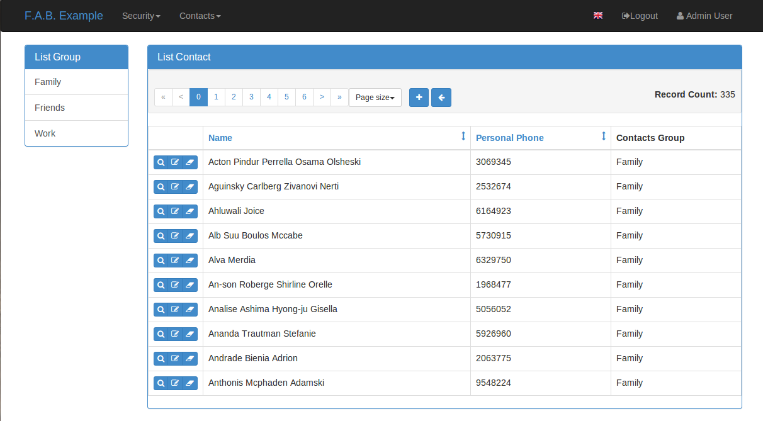This screenshot has width=763, height=421.
Task: Navigate to page 3 of results
Action: tap(251, 96)
